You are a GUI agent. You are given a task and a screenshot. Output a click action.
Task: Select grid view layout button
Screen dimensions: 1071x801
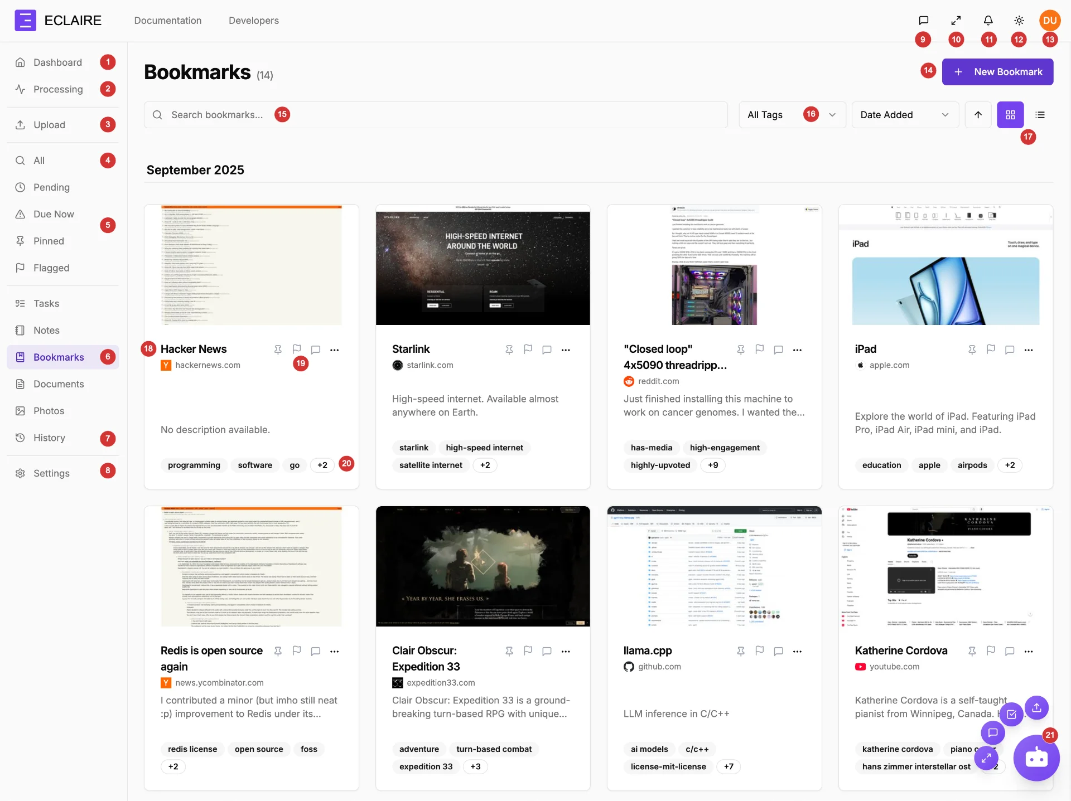[1010, 115]
